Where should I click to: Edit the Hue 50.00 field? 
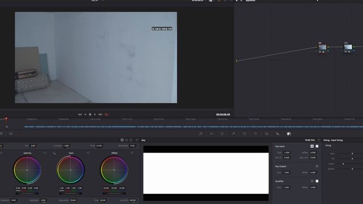(103, 200)
